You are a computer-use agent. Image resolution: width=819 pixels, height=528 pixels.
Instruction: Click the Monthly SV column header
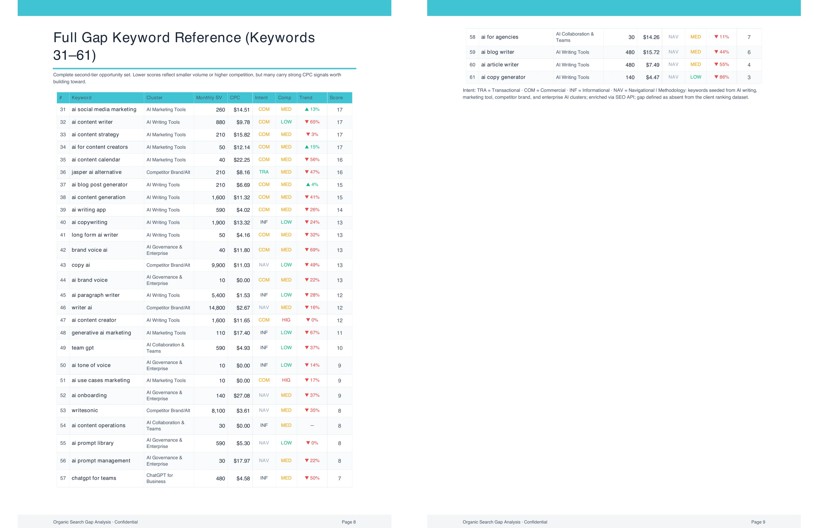pos(209,98)
